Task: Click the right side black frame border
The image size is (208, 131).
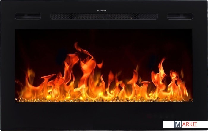Action: (200, 65)
